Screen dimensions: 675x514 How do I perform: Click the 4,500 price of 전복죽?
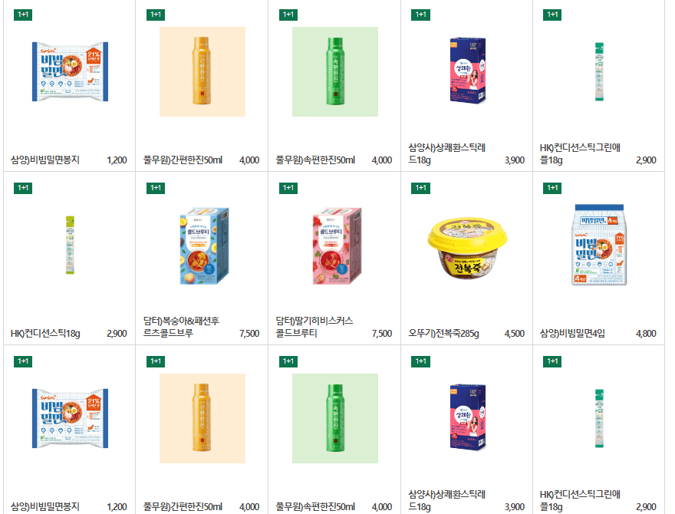pyautogui.click(x=515, y=334)
